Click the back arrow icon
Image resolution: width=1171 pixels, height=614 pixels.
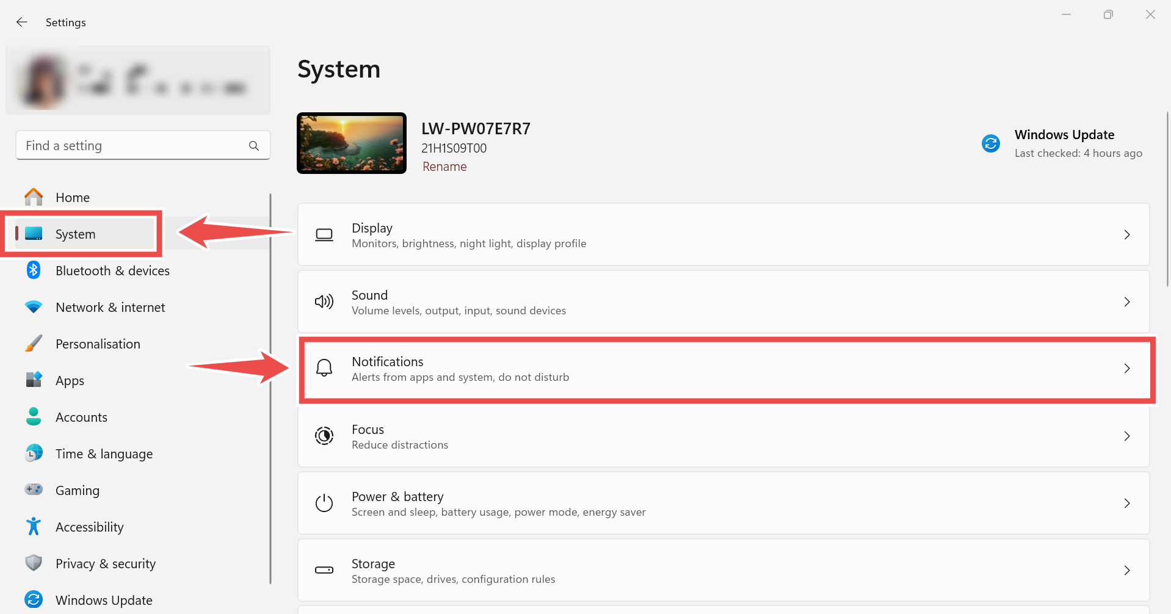[22, 22]
